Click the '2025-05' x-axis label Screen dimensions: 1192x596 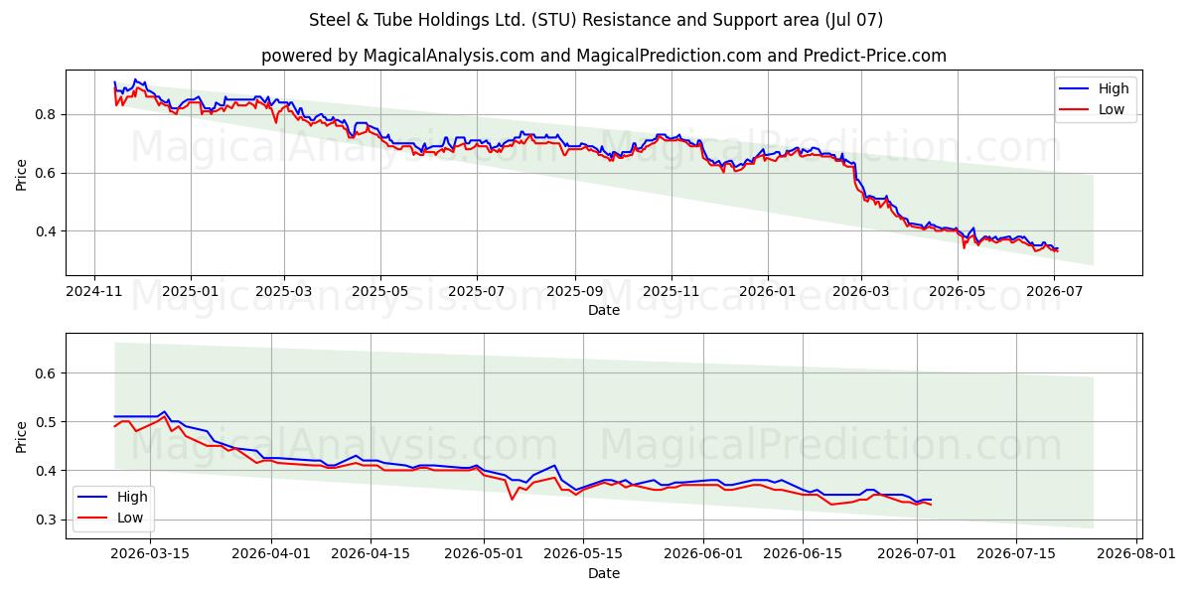(381, 292)
